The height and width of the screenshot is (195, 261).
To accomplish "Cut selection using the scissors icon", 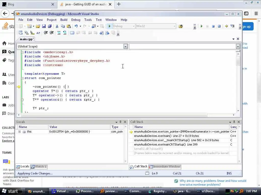I will (x=57, y=26).
